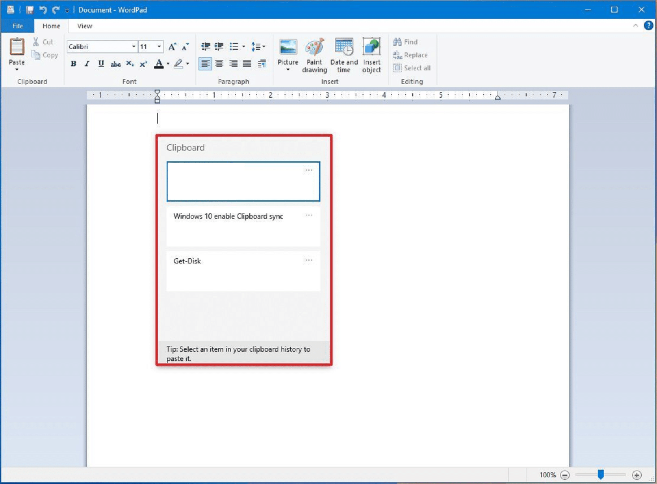Screen dimensions: 657x484
Task: Open the Paragraph settings icon
Action: (x=262, y=64)
